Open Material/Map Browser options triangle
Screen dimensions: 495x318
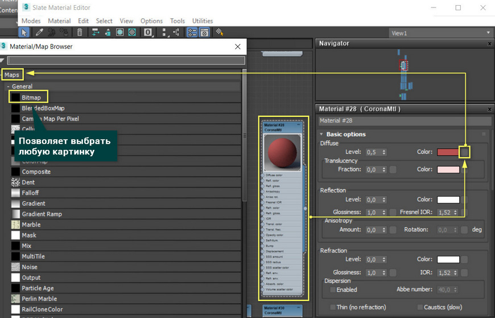click(x=2, y=60)
